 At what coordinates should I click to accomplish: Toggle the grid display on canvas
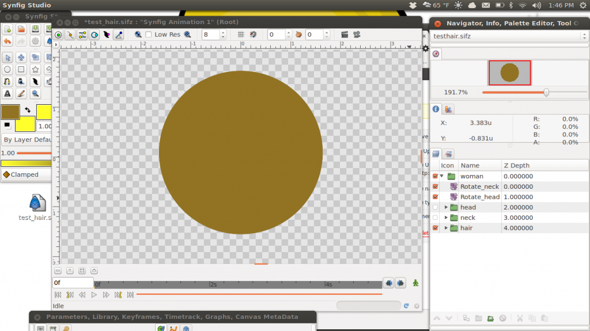point(241,35)
